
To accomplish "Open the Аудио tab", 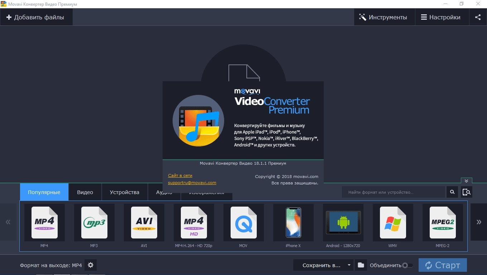I will click(x=164, y=193).
